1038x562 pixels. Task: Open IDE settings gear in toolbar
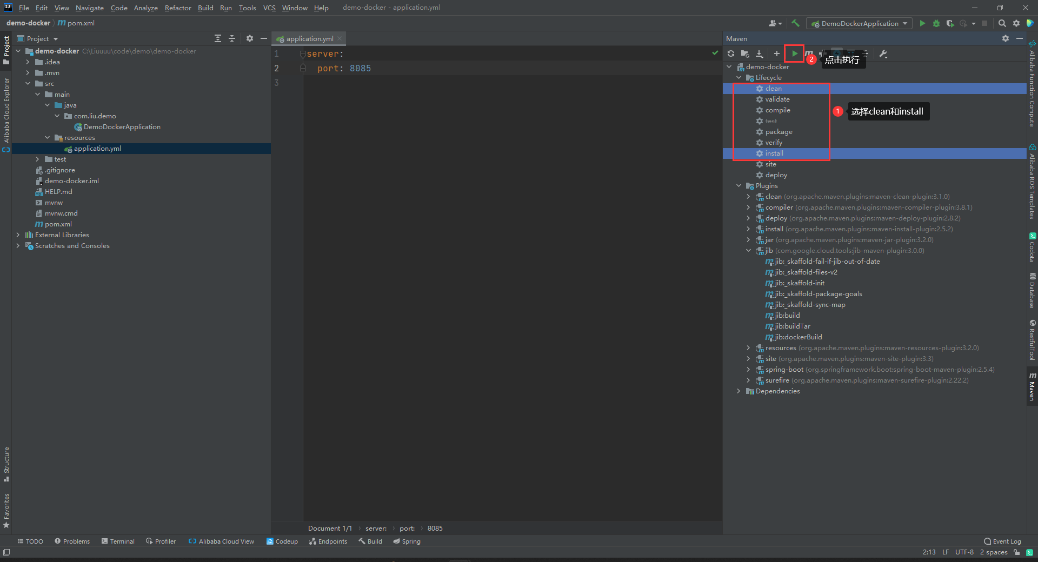(1016, 23)
